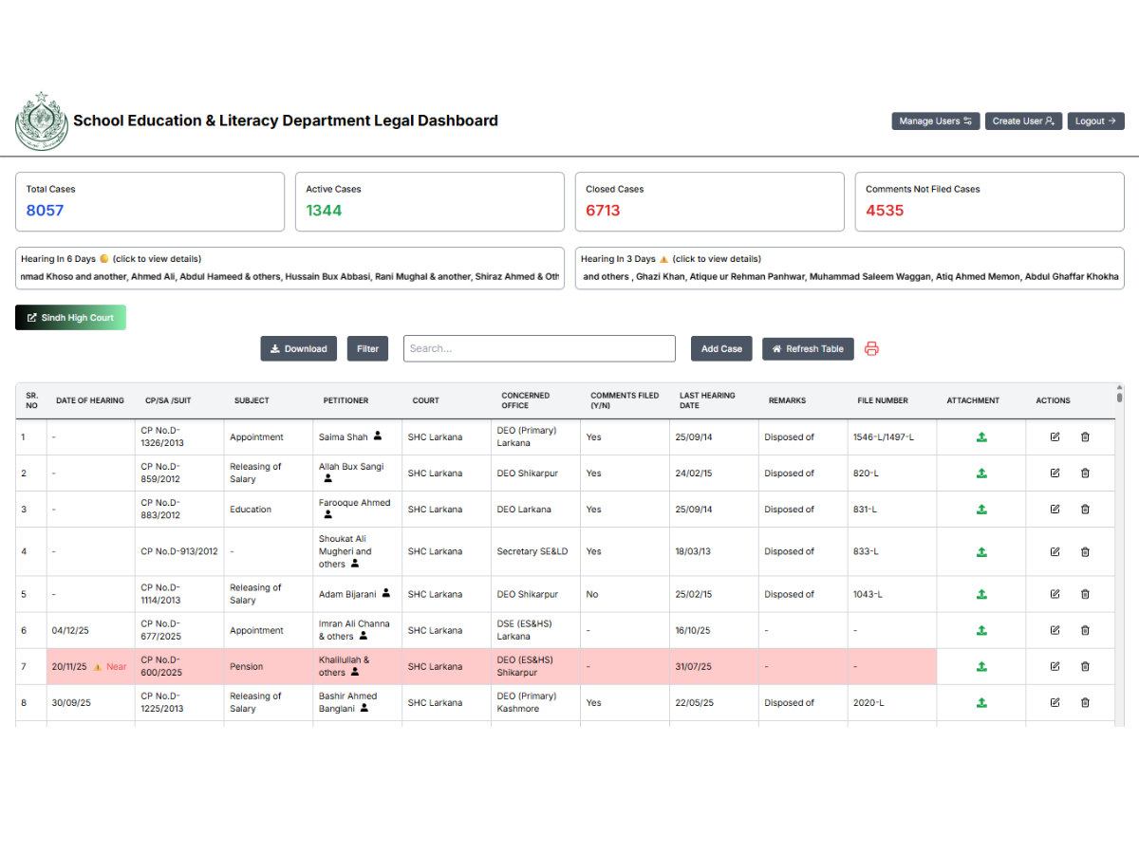Upload attachment for the highlighted Khalilullah case

point(981,666)
